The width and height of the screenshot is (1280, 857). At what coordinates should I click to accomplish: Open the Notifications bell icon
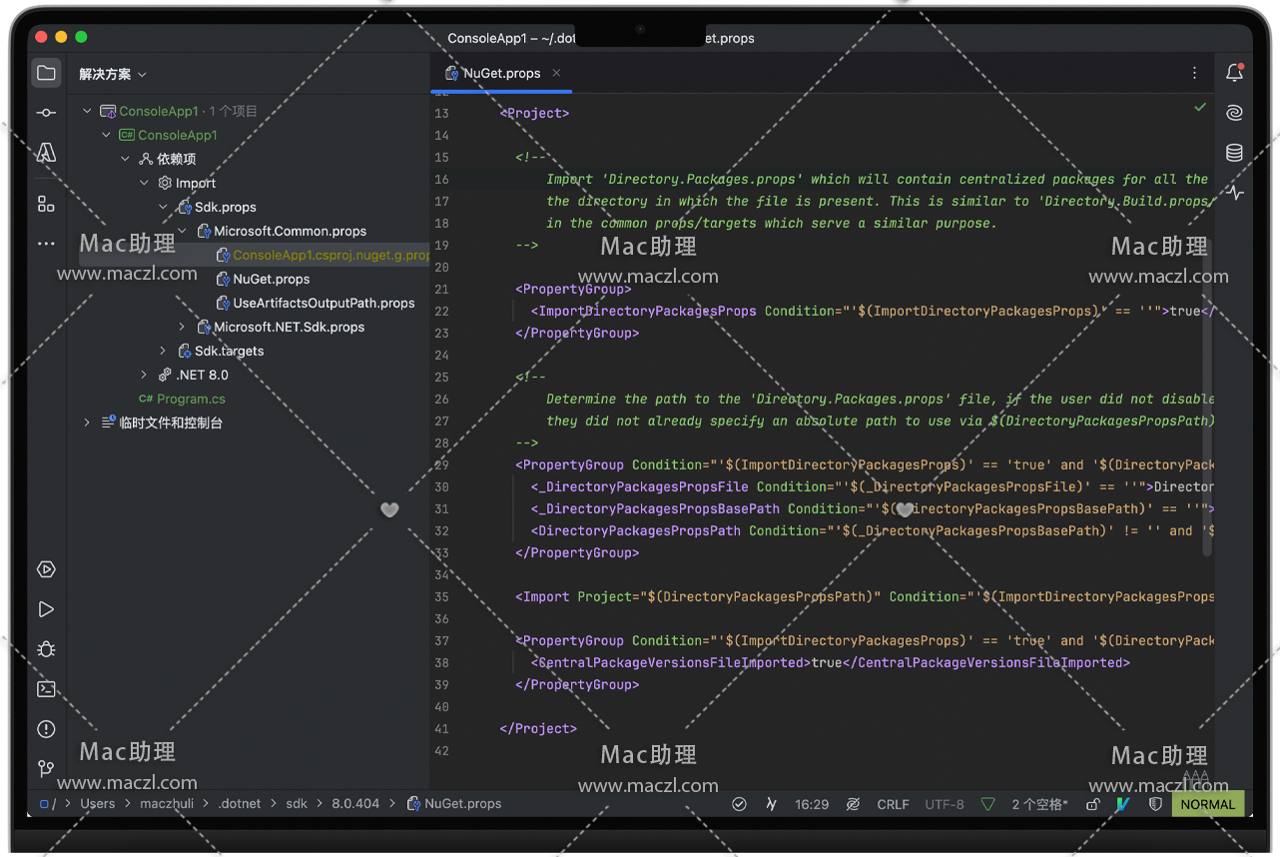tap(1234, 73)
